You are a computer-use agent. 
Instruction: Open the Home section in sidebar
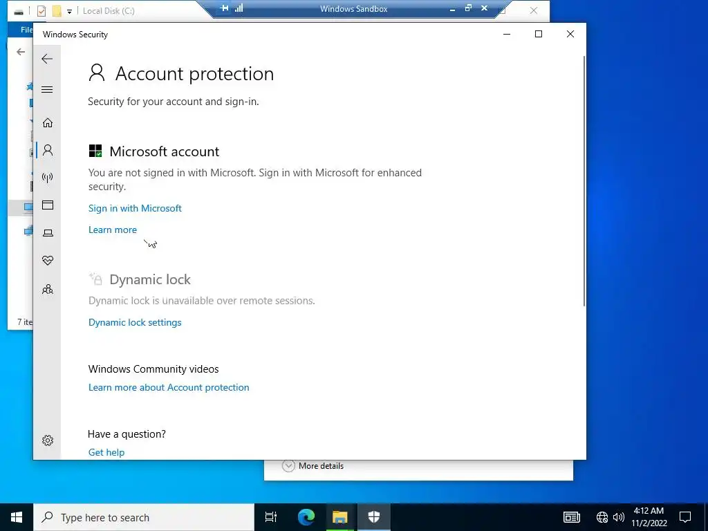point(48,123)
